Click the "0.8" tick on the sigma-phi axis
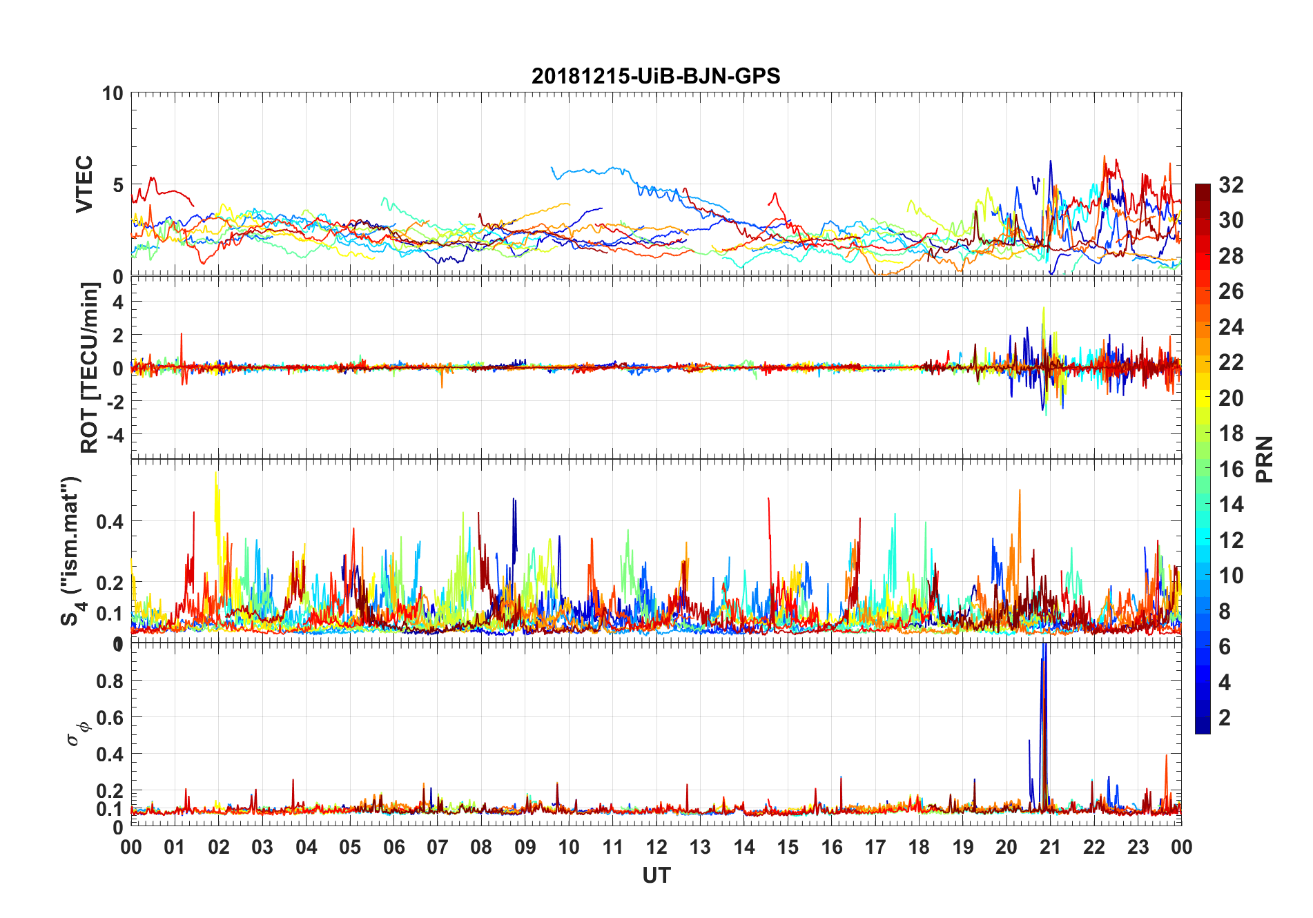 110,681
